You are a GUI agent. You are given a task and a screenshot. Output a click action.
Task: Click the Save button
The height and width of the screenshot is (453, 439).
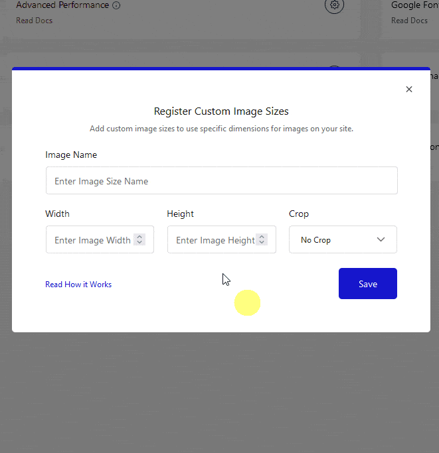368,283
